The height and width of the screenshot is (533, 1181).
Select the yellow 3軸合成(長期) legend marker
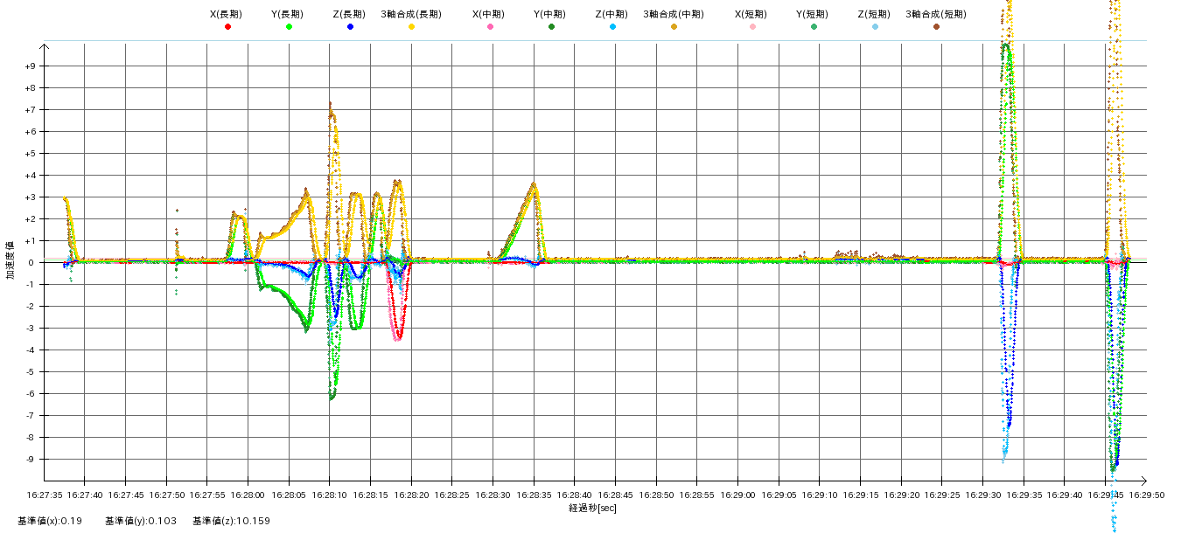pos(411,27)
